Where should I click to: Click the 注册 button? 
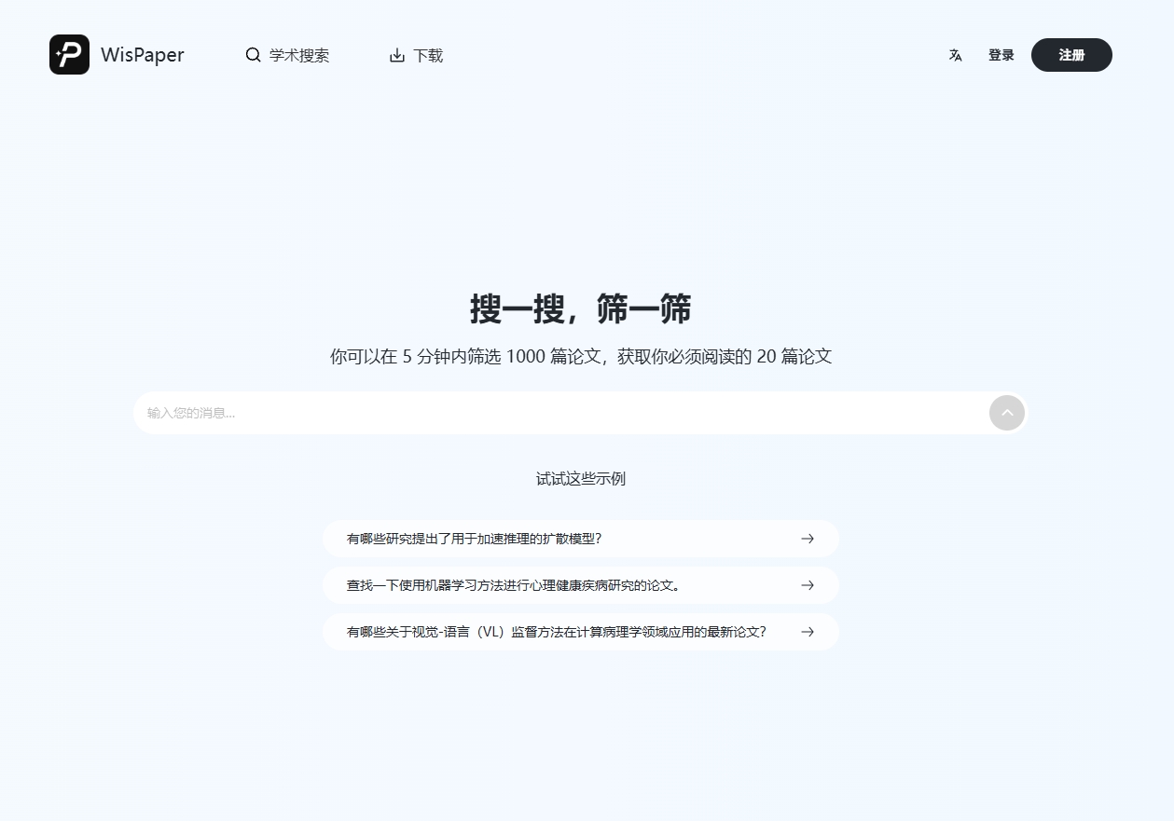click(x=1070, y=55)
